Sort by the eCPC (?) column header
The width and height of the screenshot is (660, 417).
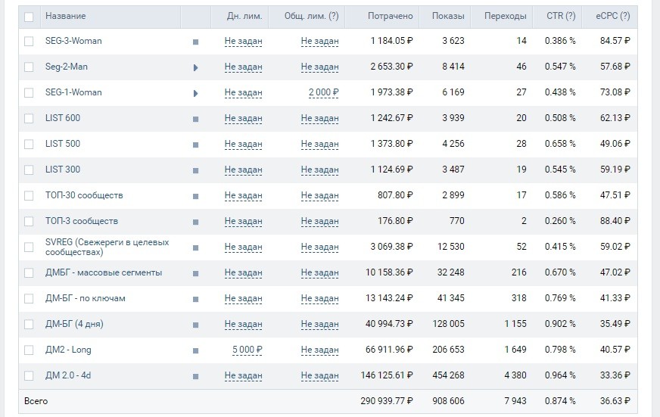click(x=612, y=16)
